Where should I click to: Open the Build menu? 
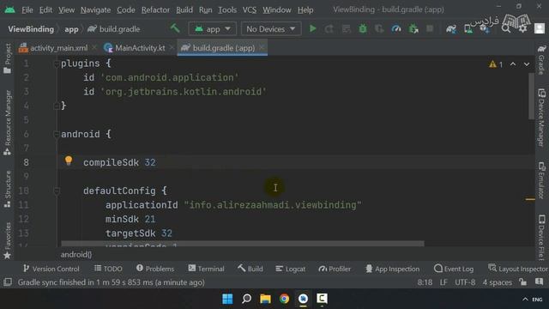click(x=184, y=9)
